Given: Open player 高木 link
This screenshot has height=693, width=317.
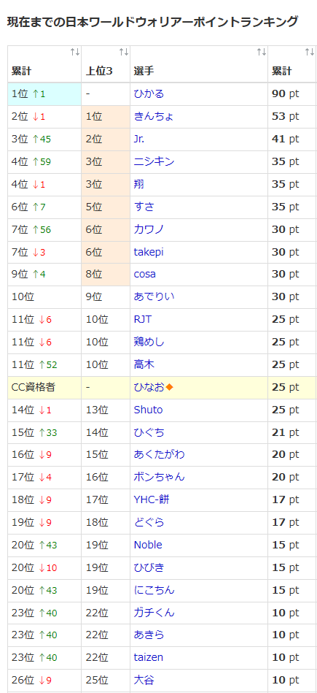Looking at the screenshot, I should [144, 364].
